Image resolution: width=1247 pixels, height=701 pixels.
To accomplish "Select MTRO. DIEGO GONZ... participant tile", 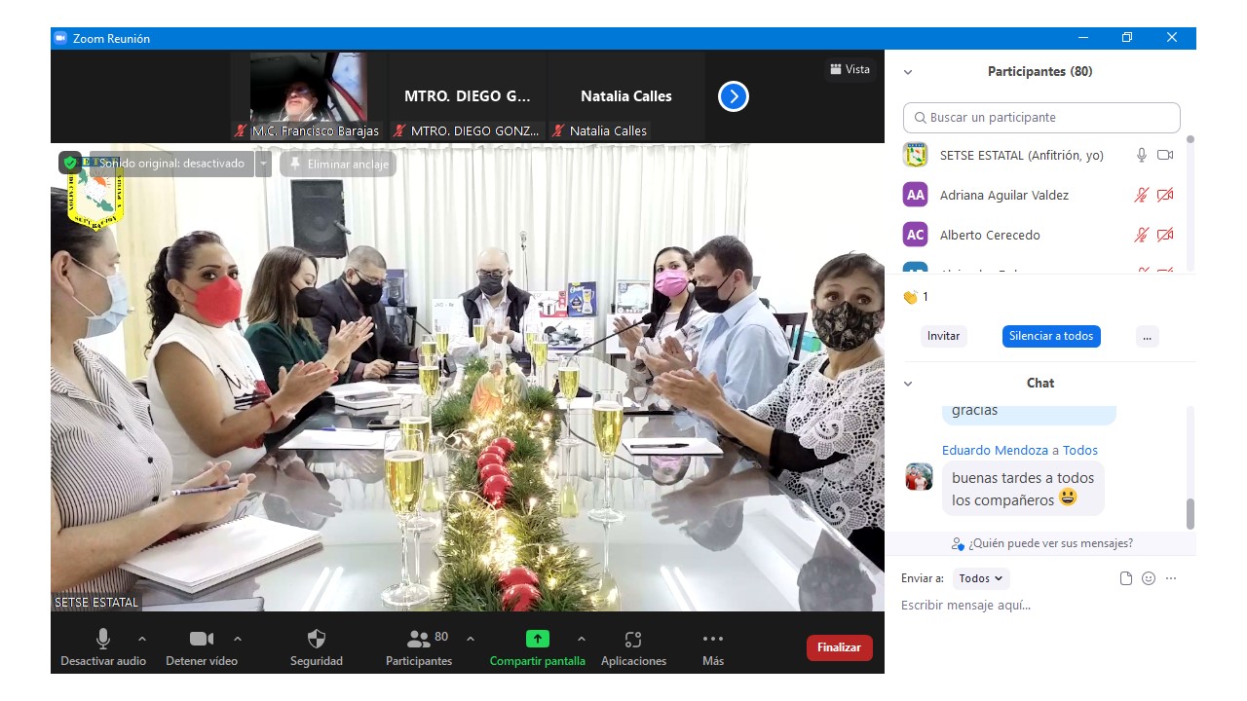I will (468, 95).
